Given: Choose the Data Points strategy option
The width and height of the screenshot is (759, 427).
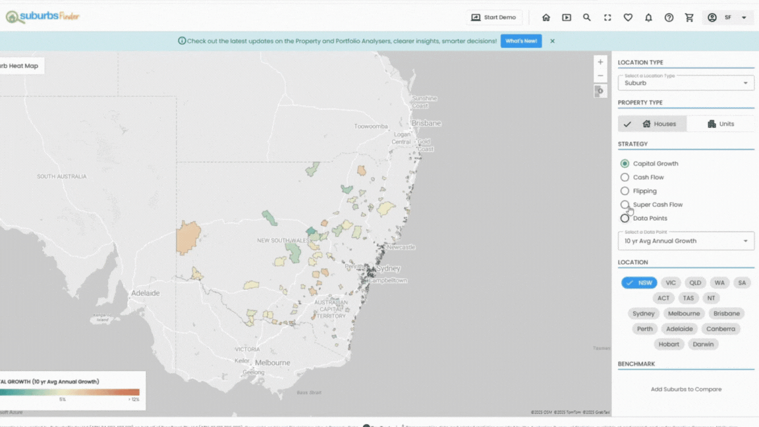Looking at the screenshot, I should 625,218.
